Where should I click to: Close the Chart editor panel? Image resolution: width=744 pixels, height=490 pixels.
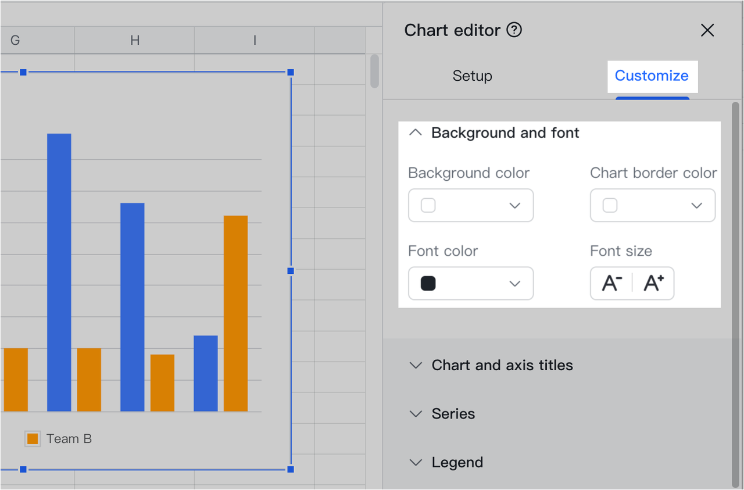click(707, 30)
